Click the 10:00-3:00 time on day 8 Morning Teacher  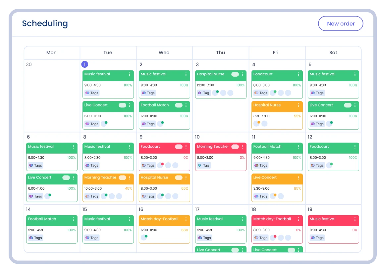pos(93,188)
